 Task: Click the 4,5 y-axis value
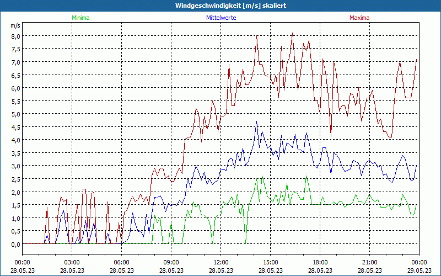[x=15, y=127]
